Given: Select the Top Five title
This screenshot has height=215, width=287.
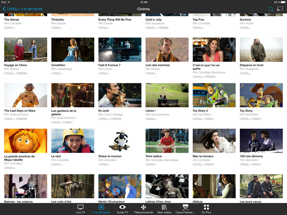Looking at the screenshot, I should (x=198, y=19).
